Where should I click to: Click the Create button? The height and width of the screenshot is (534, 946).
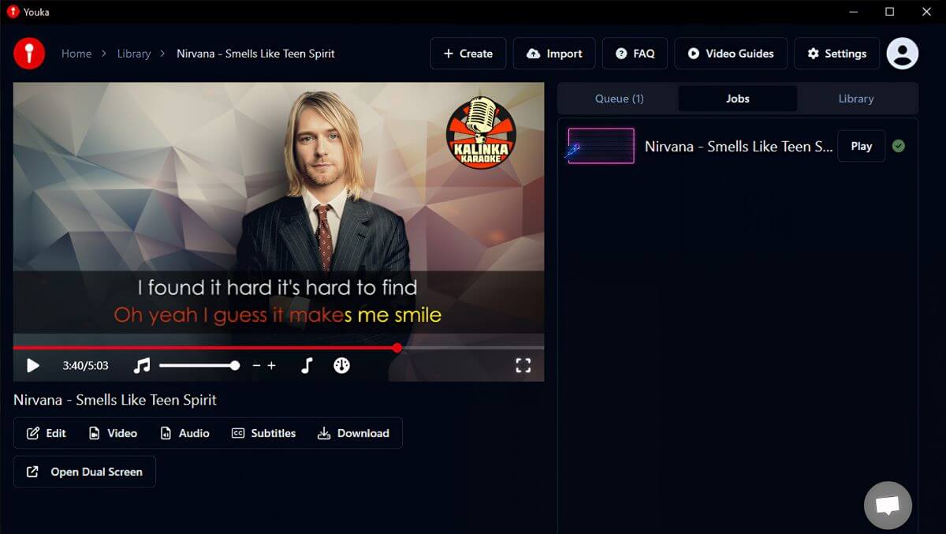tap(468, 54)
